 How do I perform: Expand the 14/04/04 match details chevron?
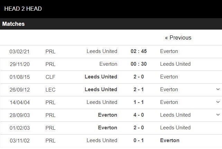tap(218, 102)
